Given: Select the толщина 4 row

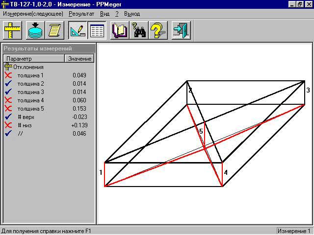Looking at the screenshot, I should click(x=49, y=100).
